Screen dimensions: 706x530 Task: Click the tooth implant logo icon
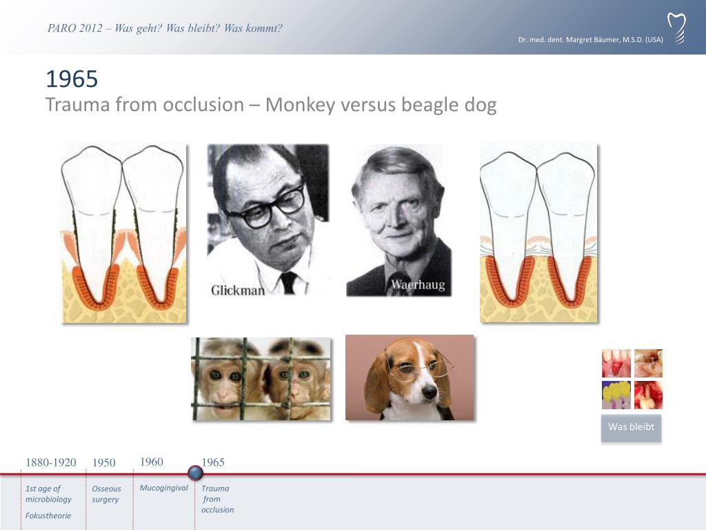676,28
